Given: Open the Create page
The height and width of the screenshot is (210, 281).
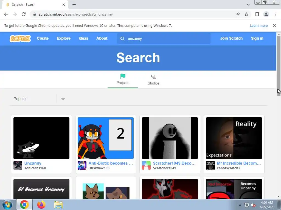Looking at the screenshot, I should click(x=43, y=38).
